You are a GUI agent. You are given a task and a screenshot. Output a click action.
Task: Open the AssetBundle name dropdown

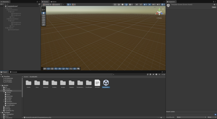pos(192,117)
